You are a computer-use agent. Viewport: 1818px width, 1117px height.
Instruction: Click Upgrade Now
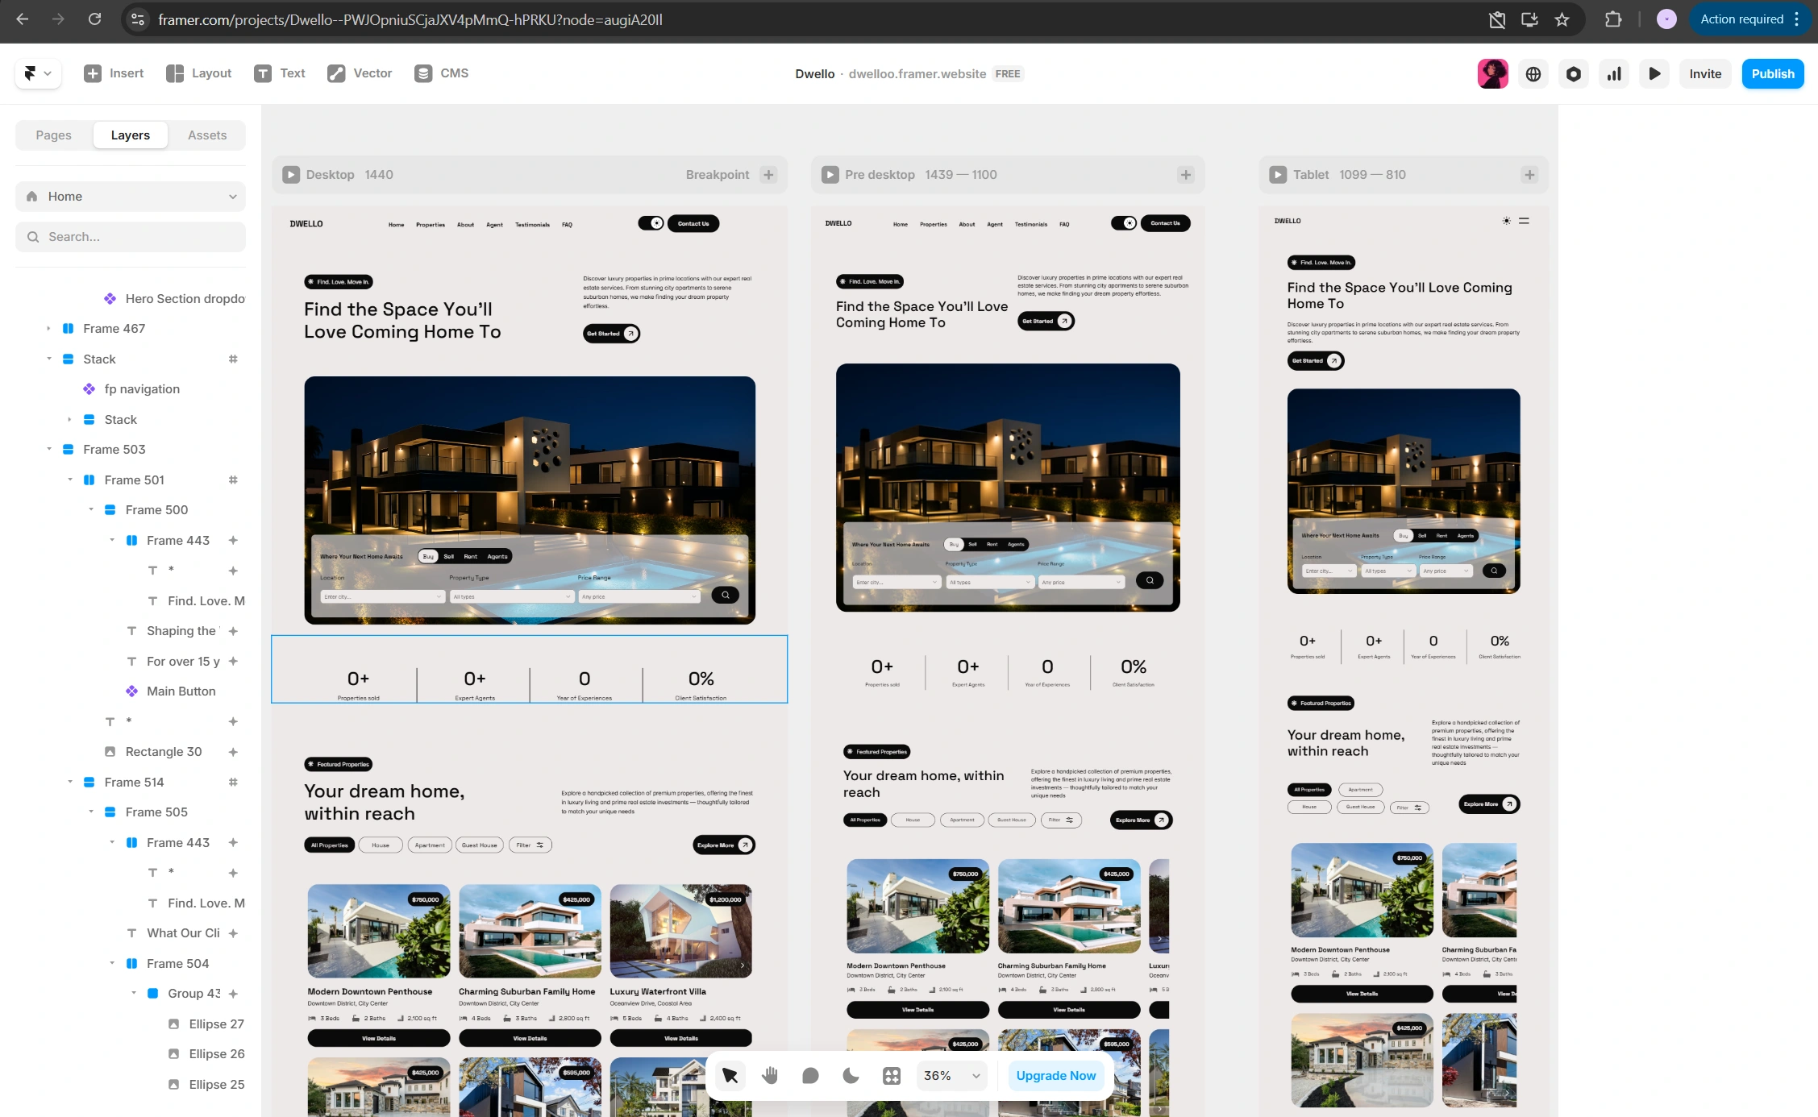coord(1055,1075)
